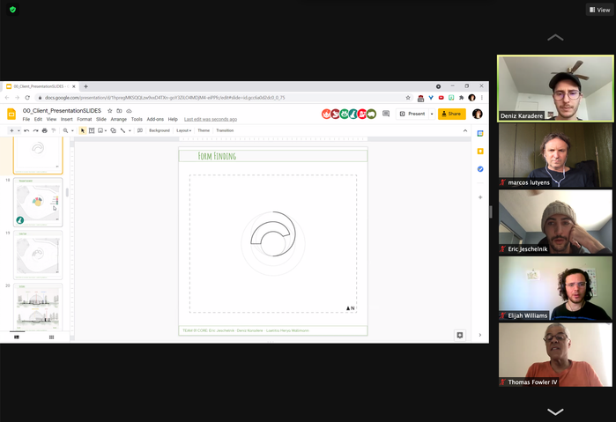616x422 pixels.
Task: Click the Background button
Action: click(160, 130)
